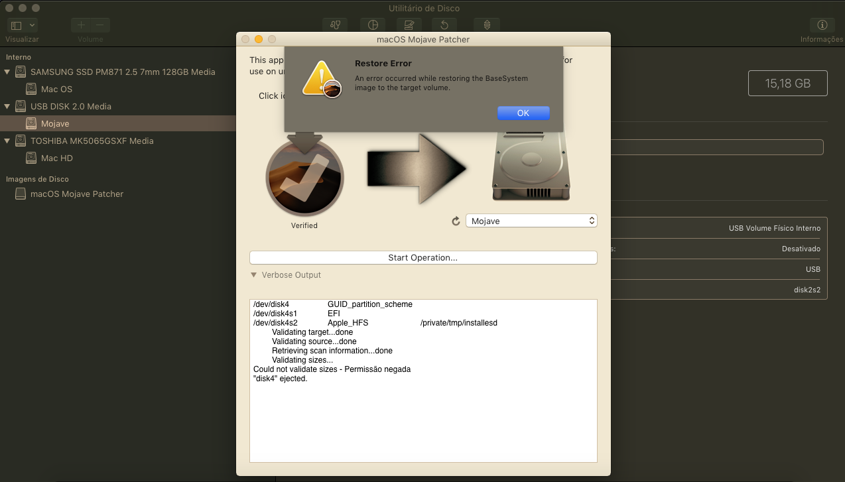Screen dimensions: 845x482
Task: Click OK in the Restore Error dialog
Action: tap(523, 113)
